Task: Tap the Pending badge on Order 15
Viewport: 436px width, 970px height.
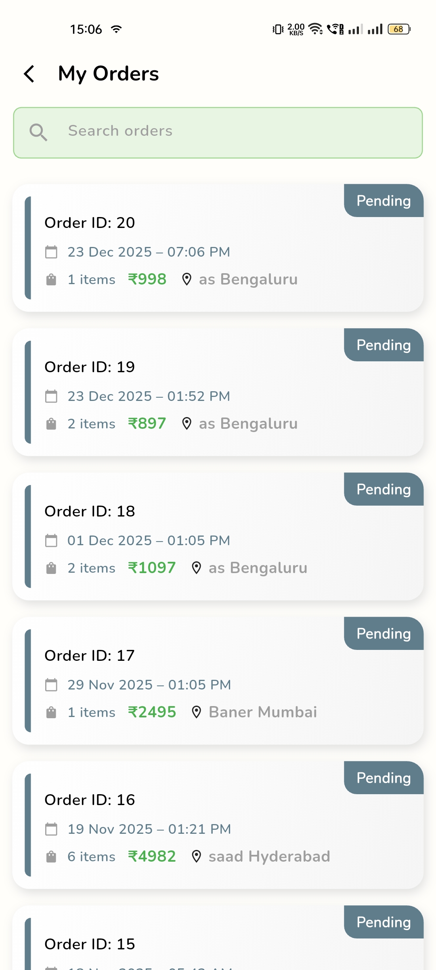Action: 384,922
